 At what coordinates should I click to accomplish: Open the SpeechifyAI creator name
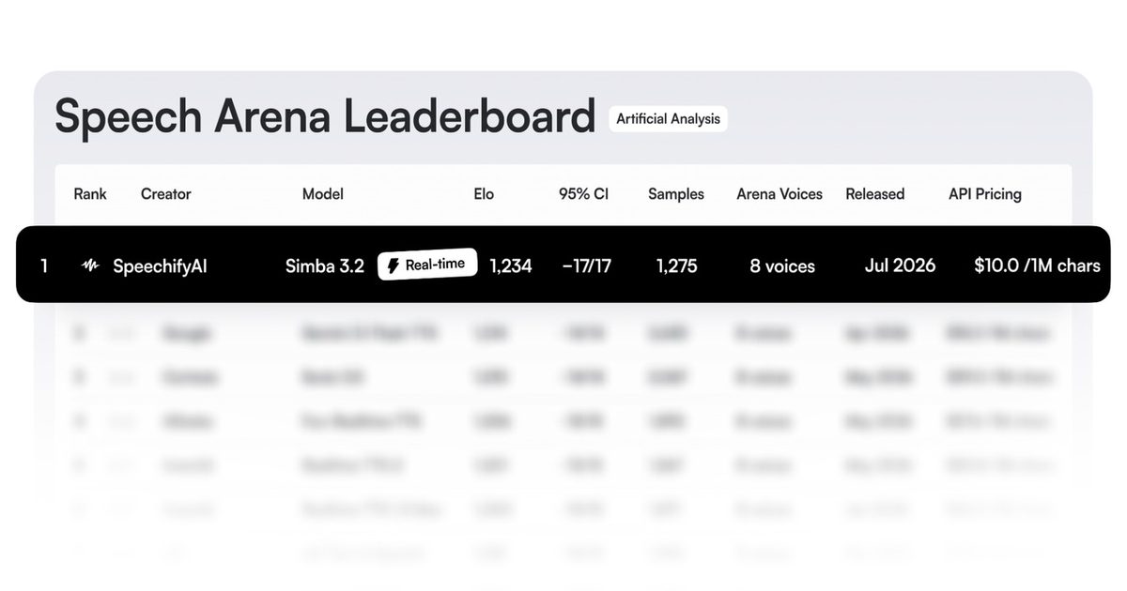click(160, 266)
